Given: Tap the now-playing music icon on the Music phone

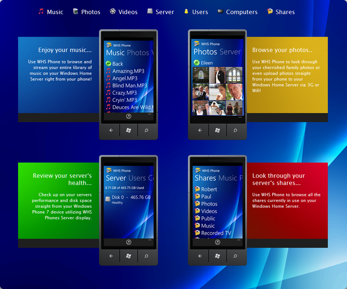Looking at the screenshot, I should coord(129,116).
